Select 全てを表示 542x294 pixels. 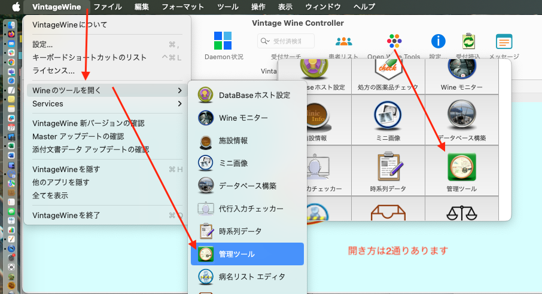107,195
